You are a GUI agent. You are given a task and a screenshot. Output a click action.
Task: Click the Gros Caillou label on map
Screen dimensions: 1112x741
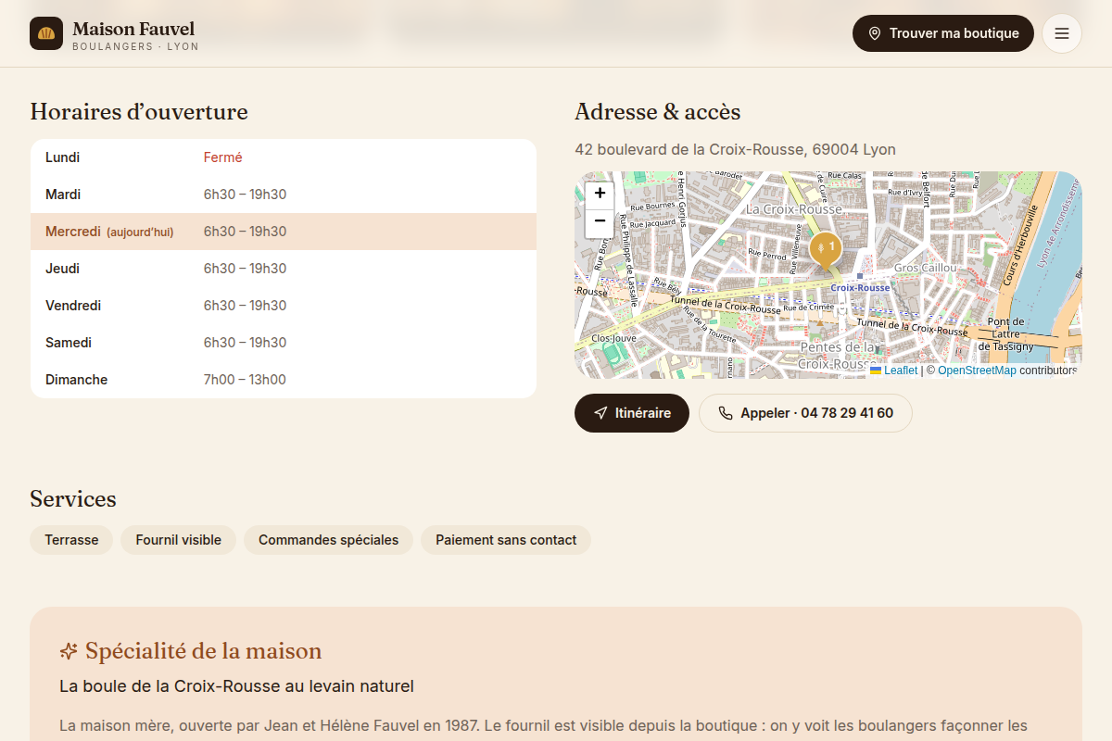tap(925, 268)
